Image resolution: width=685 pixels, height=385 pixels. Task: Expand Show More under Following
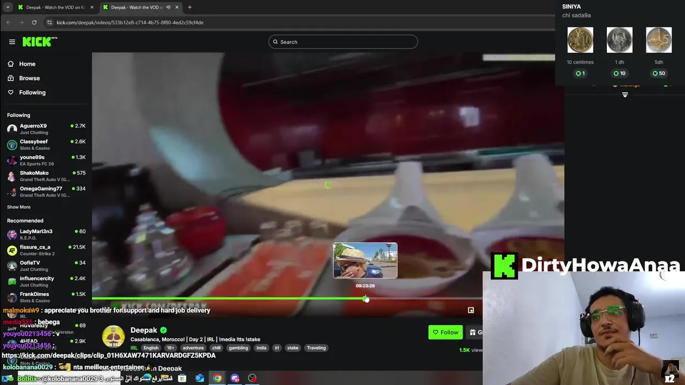click(x=19, y=207)
